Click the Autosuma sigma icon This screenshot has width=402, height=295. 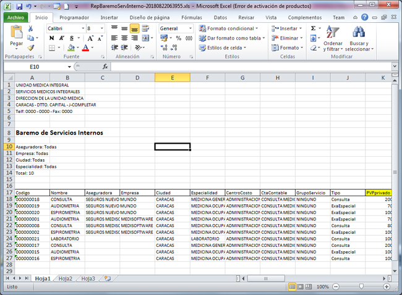click(313, 28)
